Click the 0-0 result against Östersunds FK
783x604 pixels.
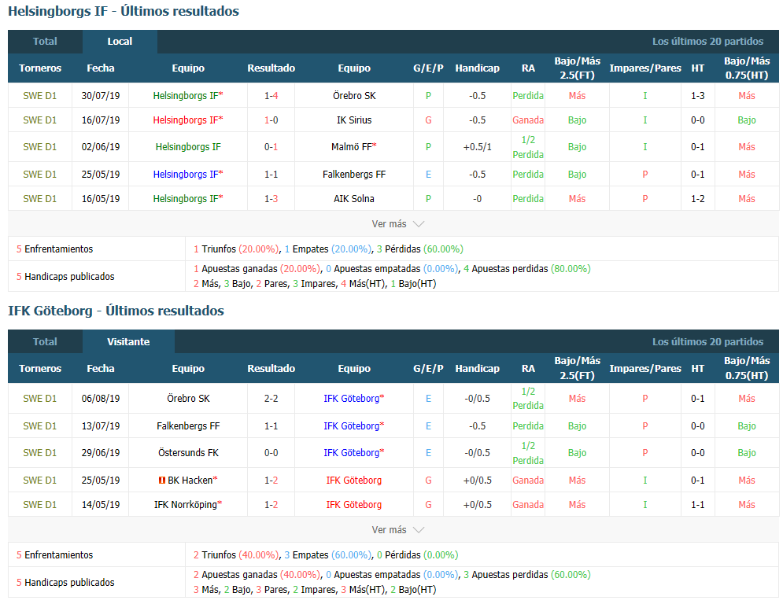tap(271, 453)
